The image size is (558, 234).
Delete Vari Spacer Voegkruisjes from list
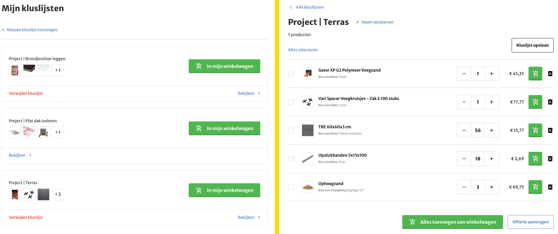(550, 102)
